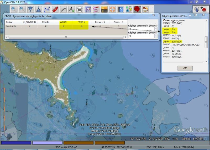Decrease Réglage personnel Y value
This screenshot has width=210, height=150.
pos(156,37)
